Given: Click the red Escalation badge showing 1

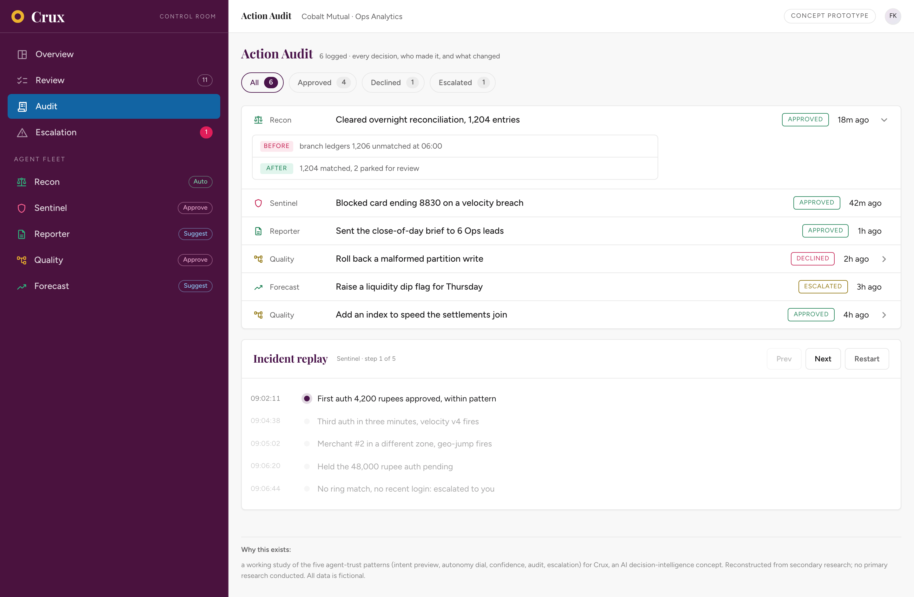Looking at the screenshot, I should (206, 132).
